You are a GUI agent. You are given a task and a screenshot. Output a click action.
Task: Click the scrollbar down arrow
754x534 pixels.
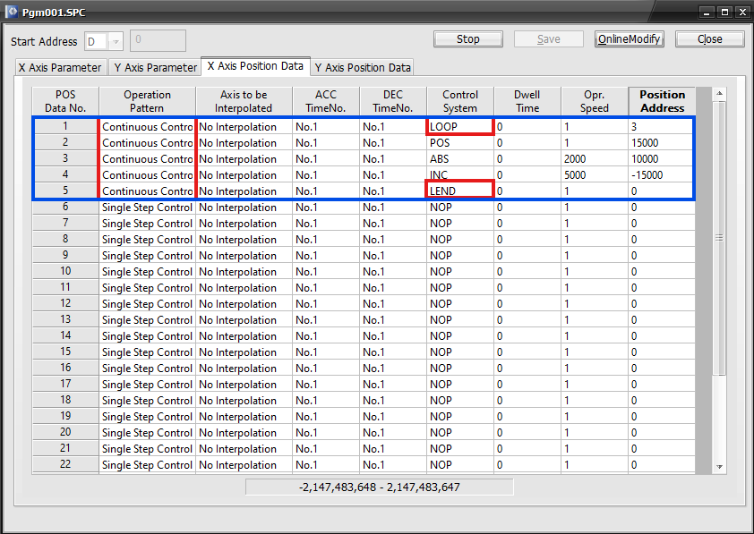coord(719,466)
